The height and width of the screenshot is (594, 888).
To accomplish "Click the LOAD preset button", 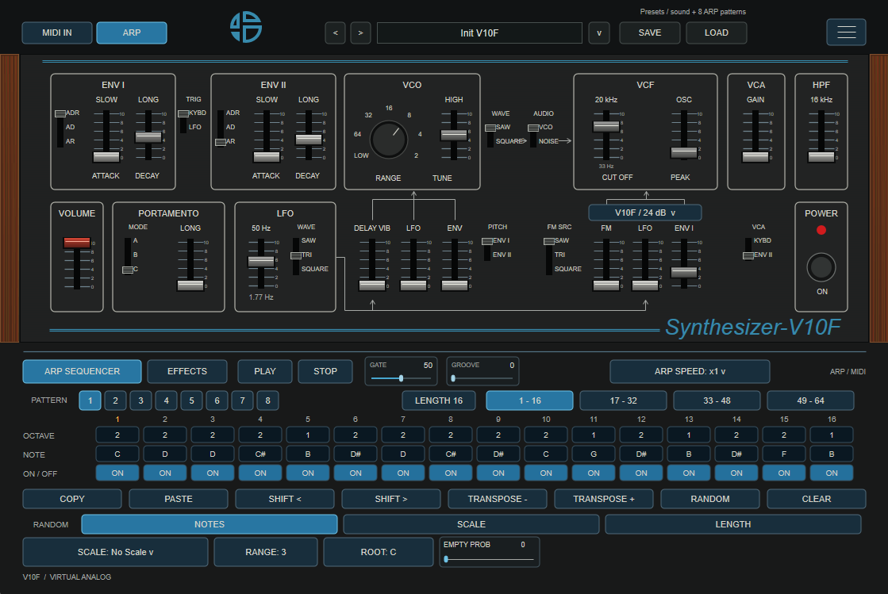I will pyautogui.click(x=717, y=33).
